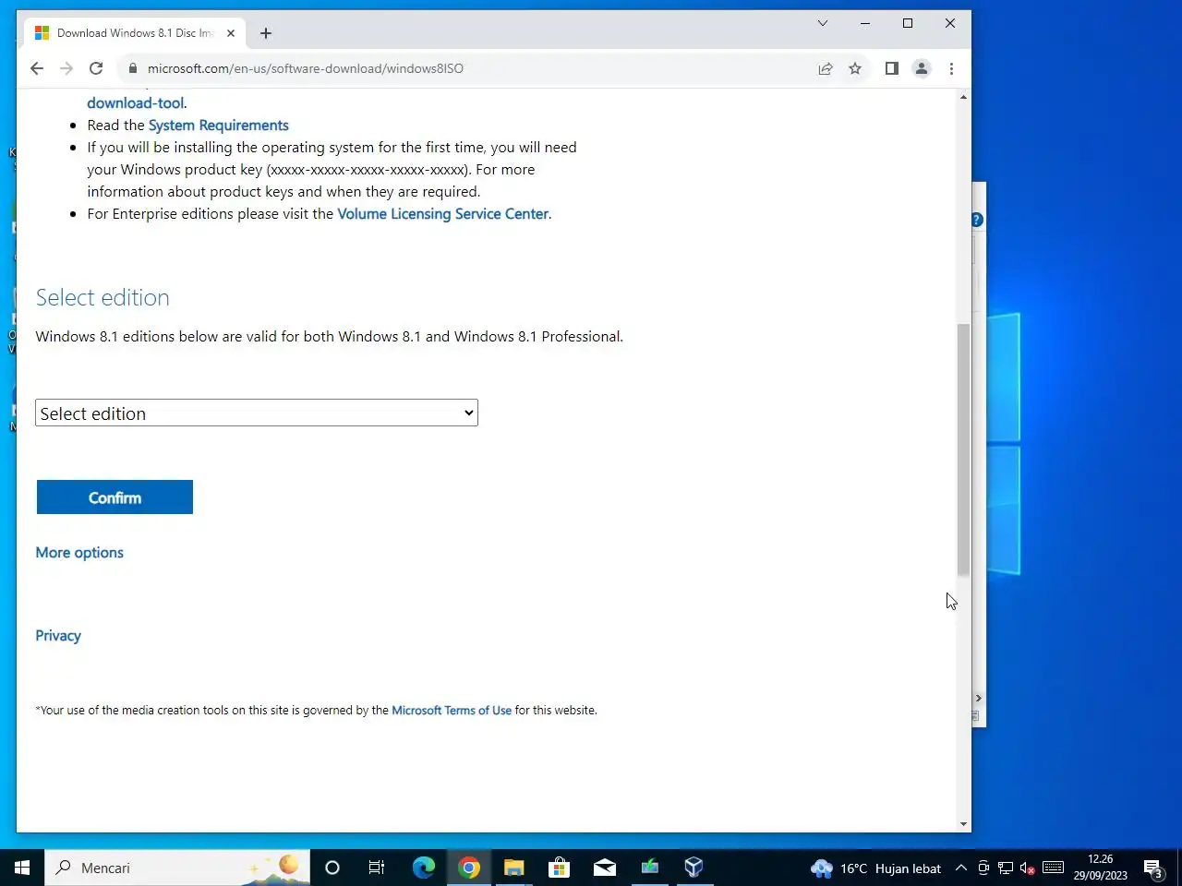
Task: Open the Microsoft Terms of Use link
Action: tap(452, 711)
